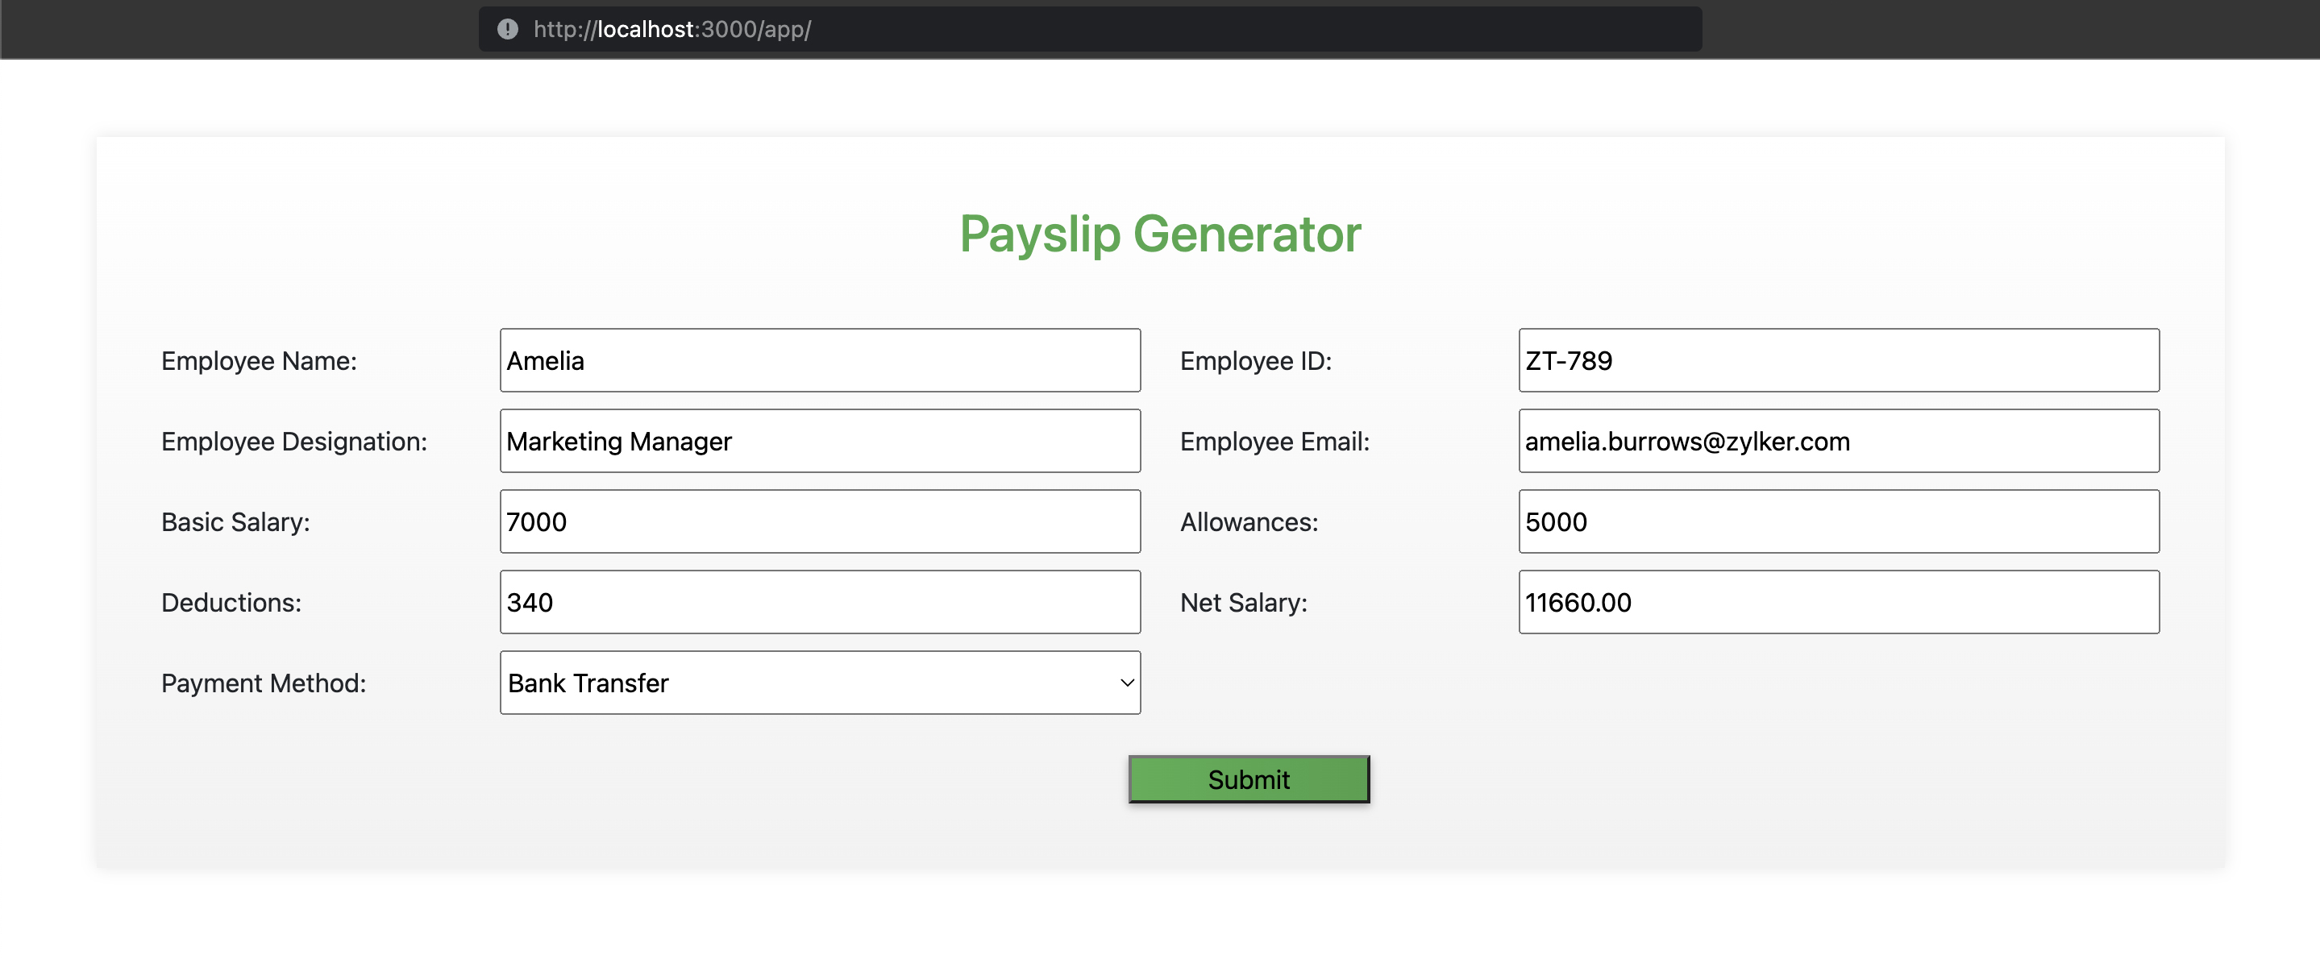This screenshot has height=959, width=2320.
Task: Click the Employee Name label
Action: 260,361
